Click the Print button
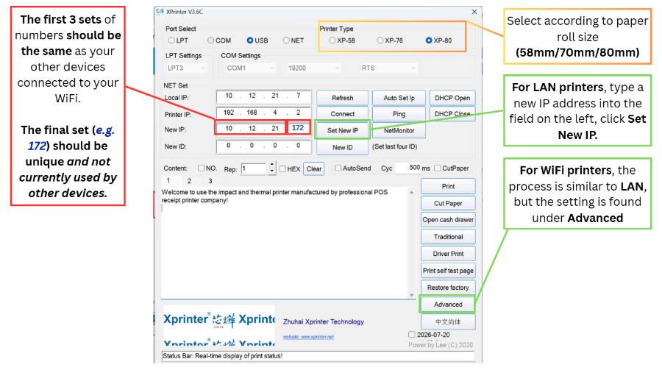The width and height of the screenshot is (662, 370). pyautogui.click(x=448, y=186)
